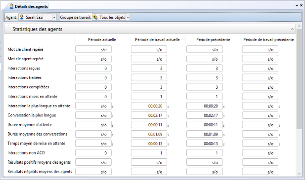The width and height of the screenshot is (305, 180).
Task: Click the scrollbar down arrow
Action: [299, 174]
